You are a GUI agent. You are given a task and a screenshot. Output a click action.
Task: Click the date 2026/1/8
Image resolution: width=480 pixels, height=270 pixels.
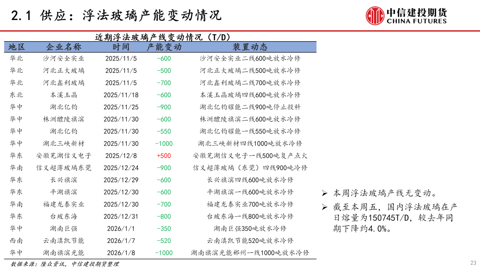point(121,253)
